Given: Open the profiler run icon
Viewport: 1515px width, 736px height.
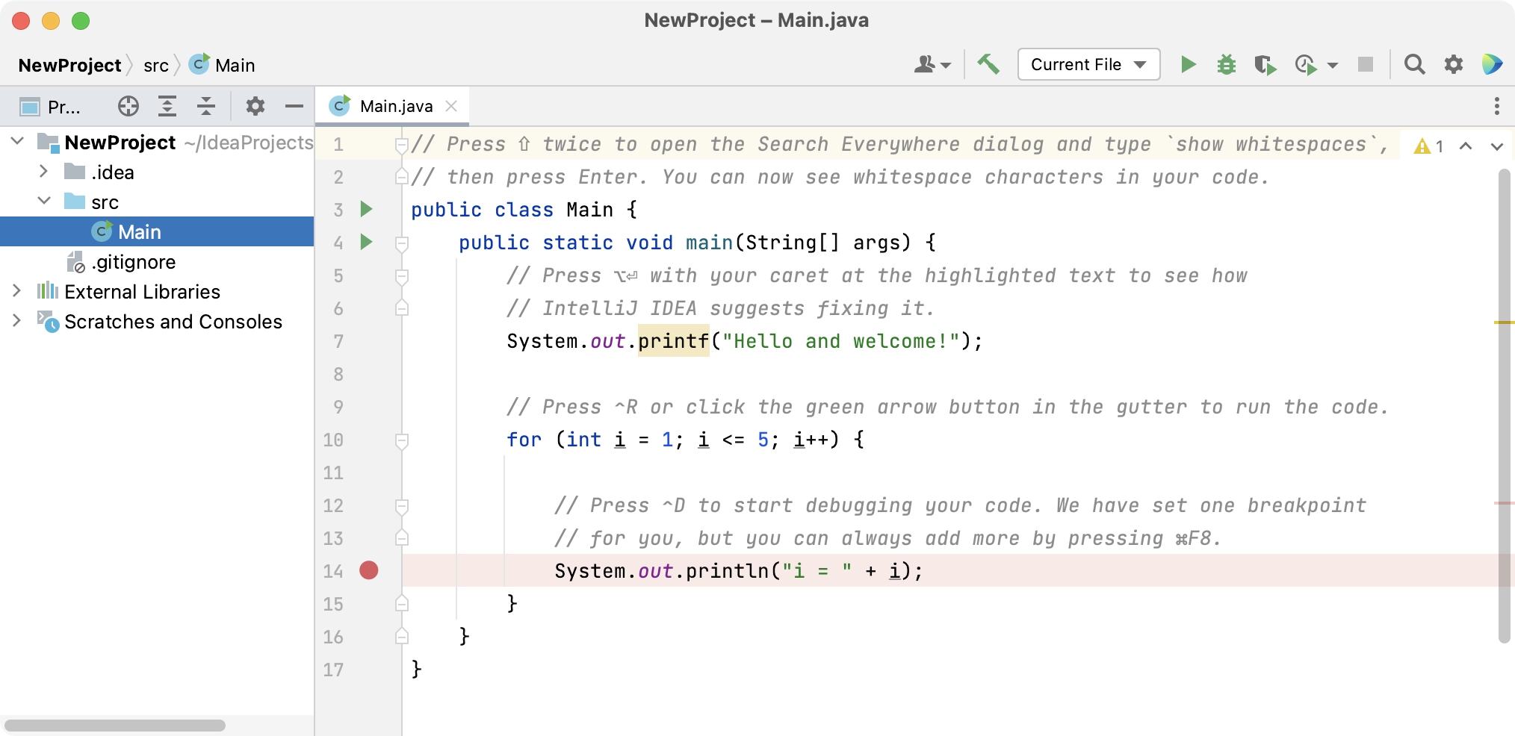Looking at the screenshot, I should pos(1306,65).
